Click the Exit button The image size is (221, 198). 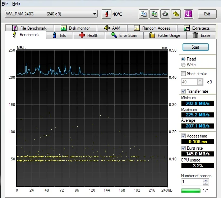207,14
